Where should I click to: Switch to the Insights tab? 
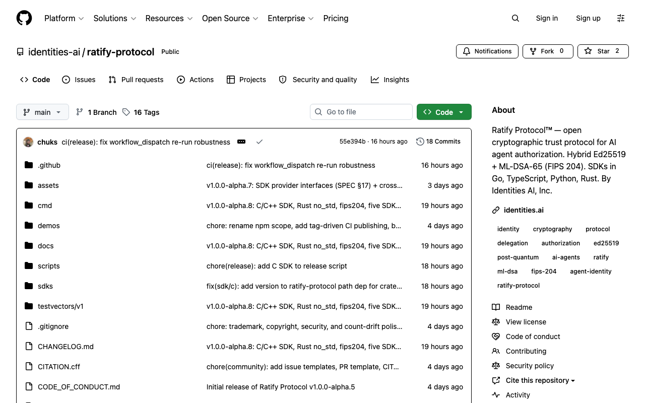[390, 80]
